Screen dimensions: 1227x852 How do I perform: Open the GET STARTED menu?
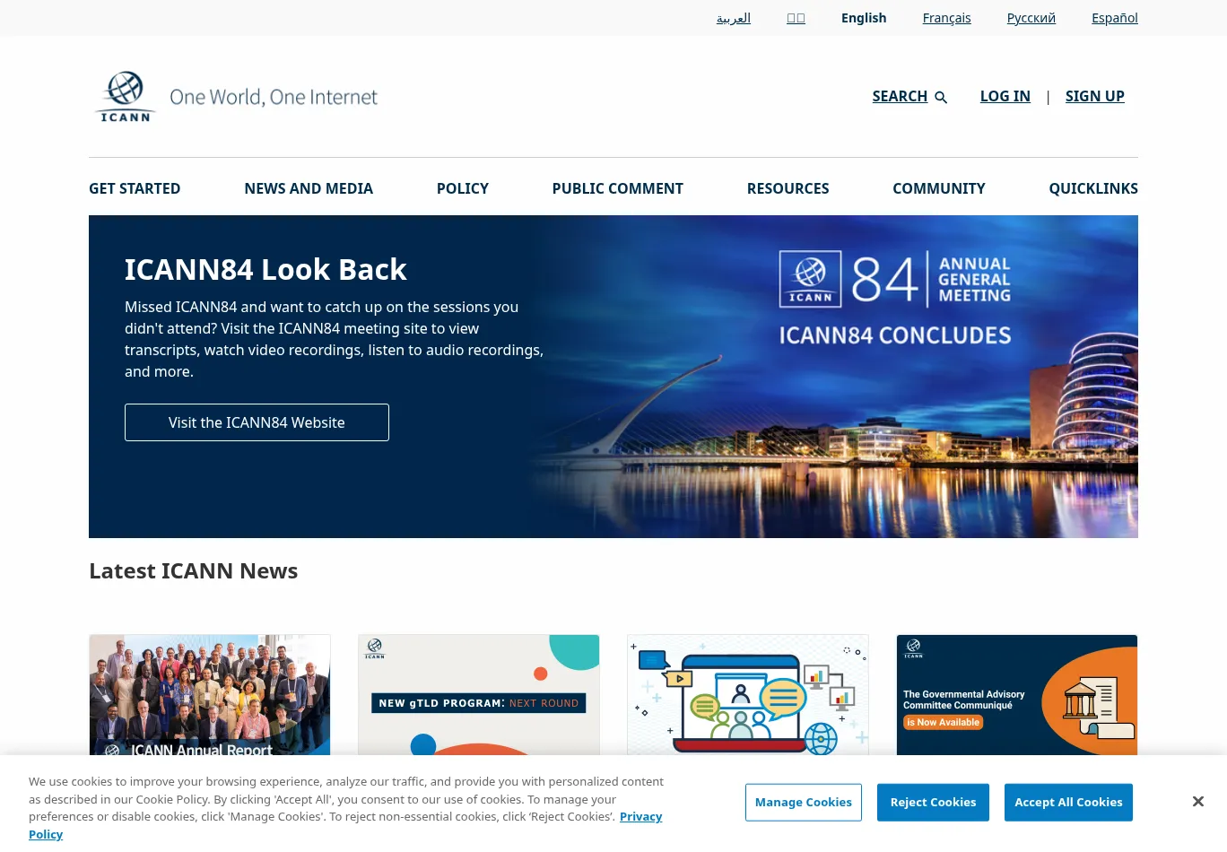tap(135, 188)
